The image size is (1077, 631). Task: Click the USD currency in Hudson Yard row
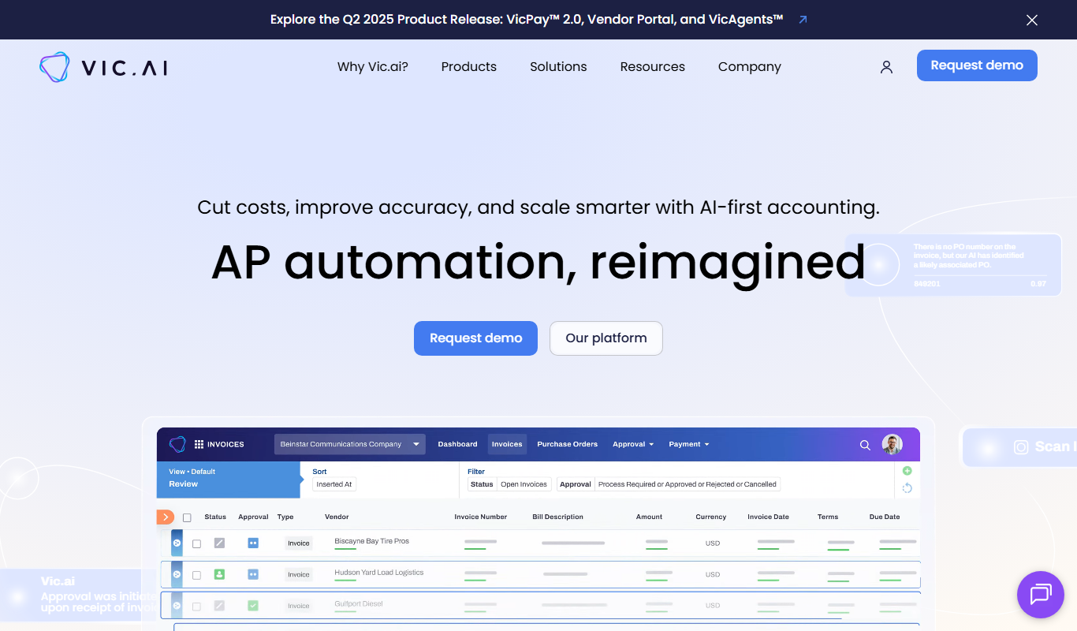(713, 575)
